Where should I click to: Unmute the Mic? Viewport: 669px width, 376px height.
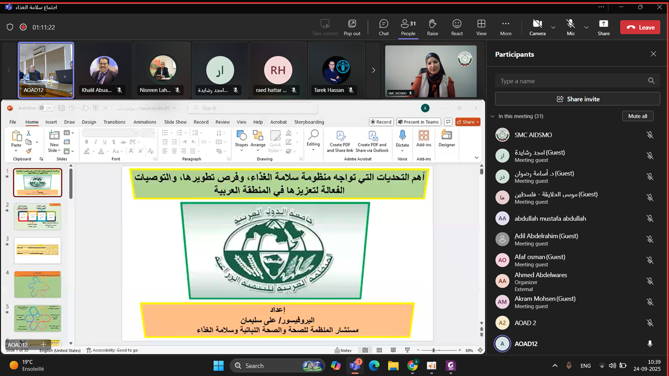pos(571,27)
